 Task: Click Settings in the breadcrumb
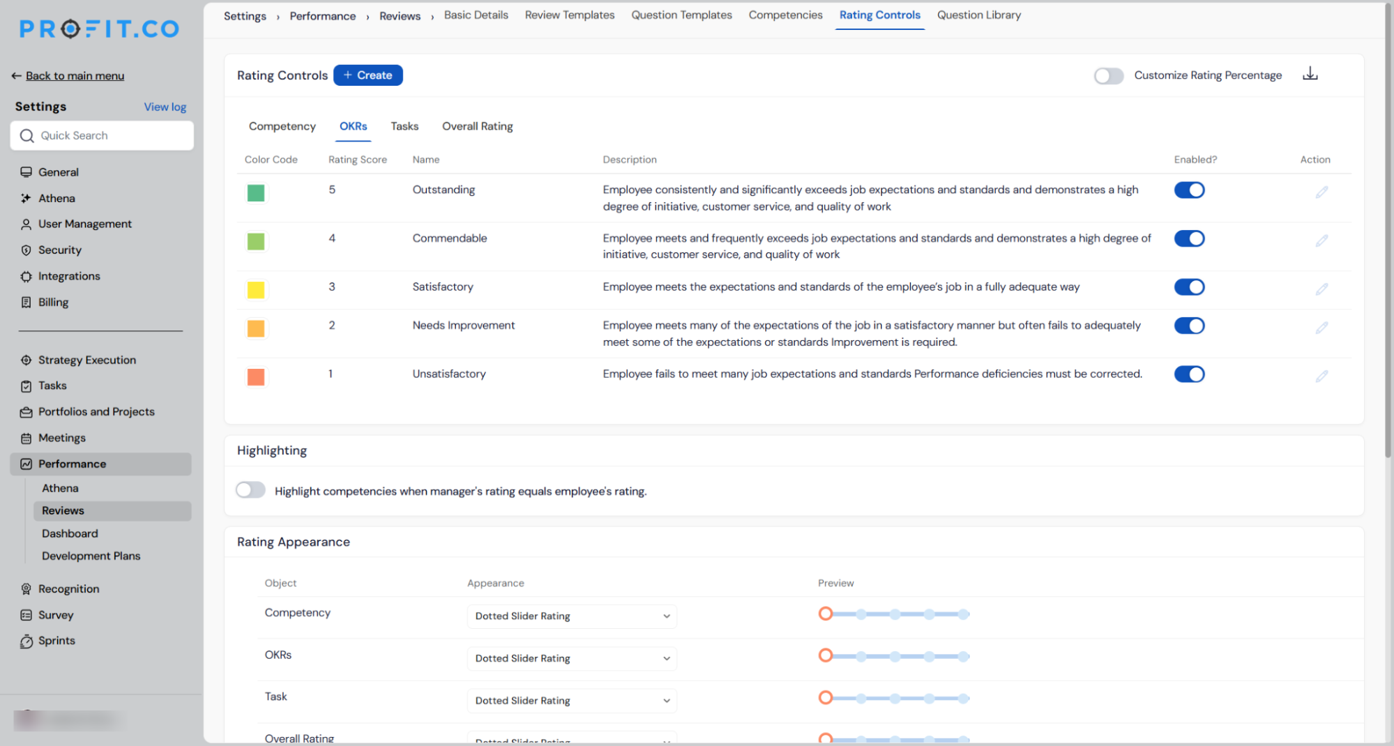pyautogui.click(x=245, y=16)
